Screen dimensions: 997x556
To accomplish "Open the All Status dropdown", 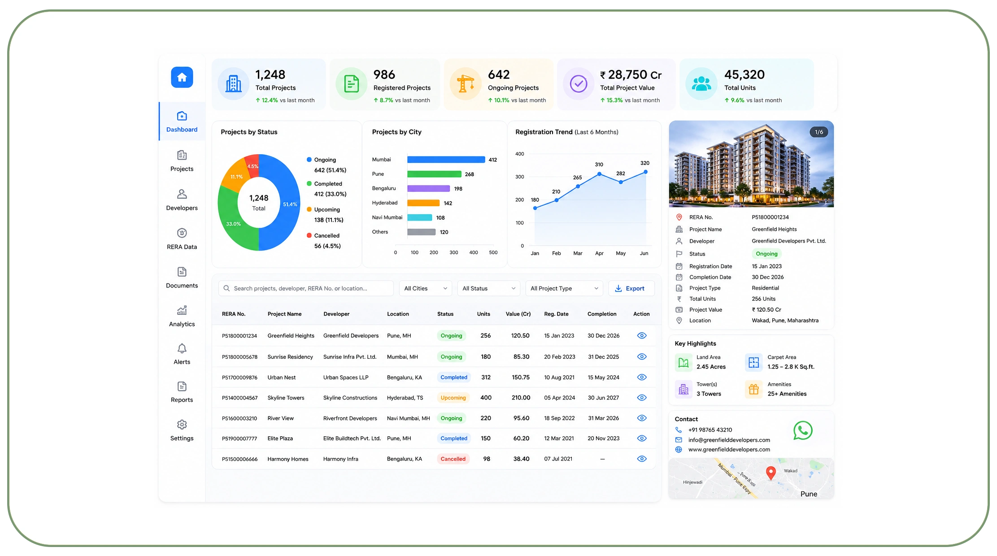I will (x=488, y=288).
